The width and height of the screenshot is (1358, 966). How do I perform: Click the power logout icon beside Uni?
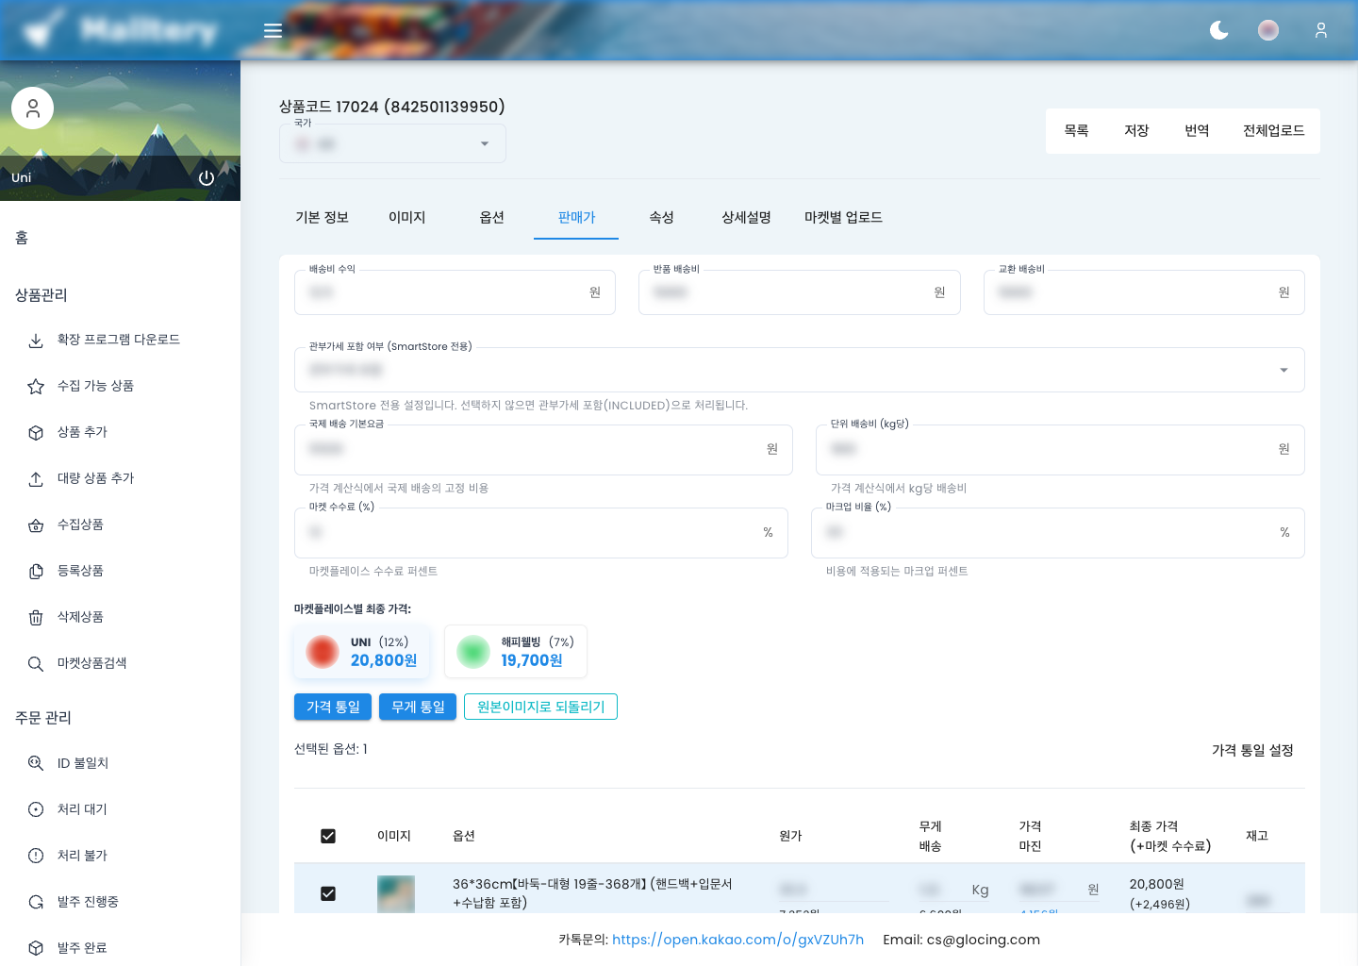pyautogui.click(x=207, y=178)
